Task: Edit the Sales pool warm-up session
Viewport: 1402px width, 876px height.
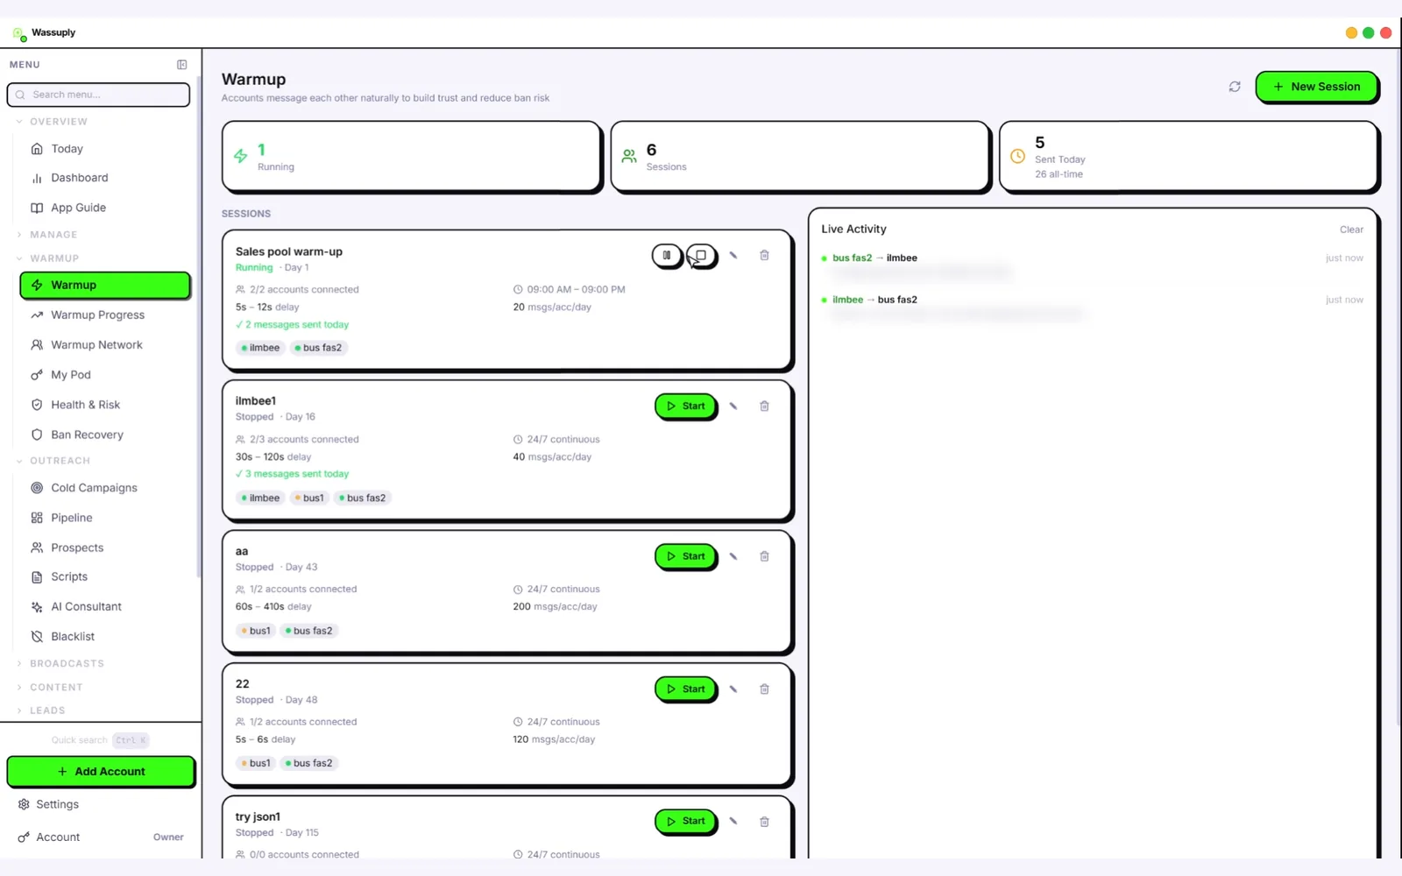Action: pos(733,256)
